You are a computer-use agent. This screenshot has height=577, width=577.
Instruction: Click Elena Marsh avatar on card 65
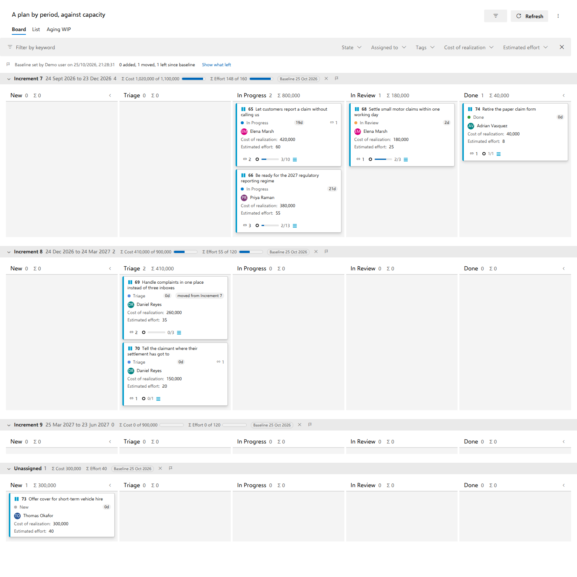click(x=244, y=131)
